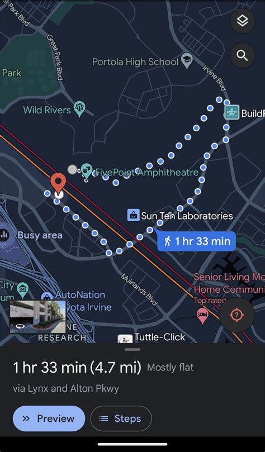
Task: Select the Senior Living hotel pin
Action: coord(202,316)
